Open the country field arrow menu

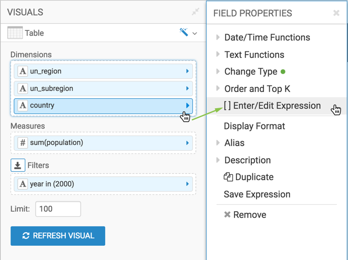[x=188, y=106]
